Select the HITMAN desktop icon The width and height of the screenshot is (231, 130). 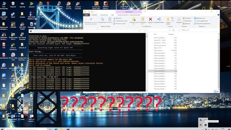click(x=13, y=25)
